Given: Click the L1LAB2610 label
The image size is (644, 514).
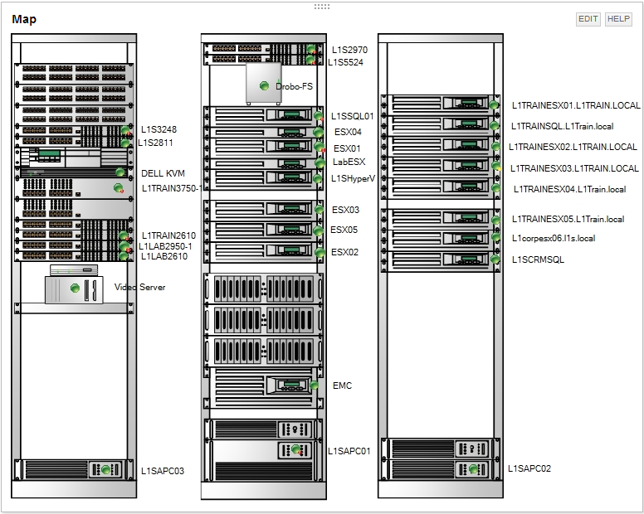Looking at the screenshot, I should (x=164, y=256).
